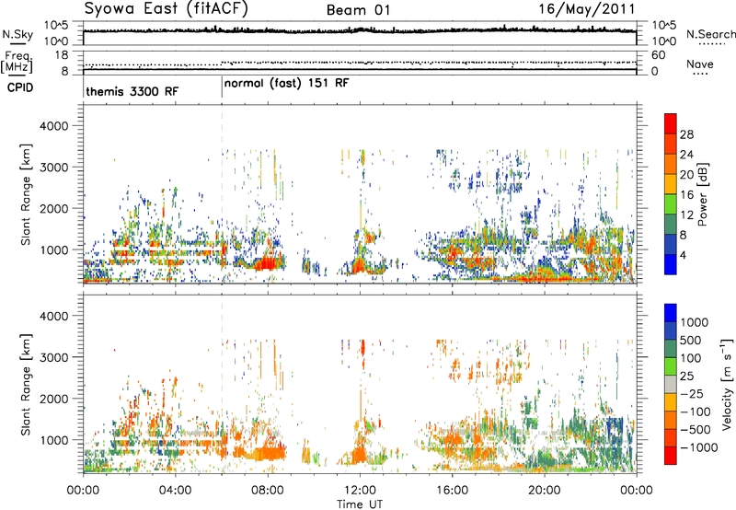Click the 'CPID' row label

(20, 87)
